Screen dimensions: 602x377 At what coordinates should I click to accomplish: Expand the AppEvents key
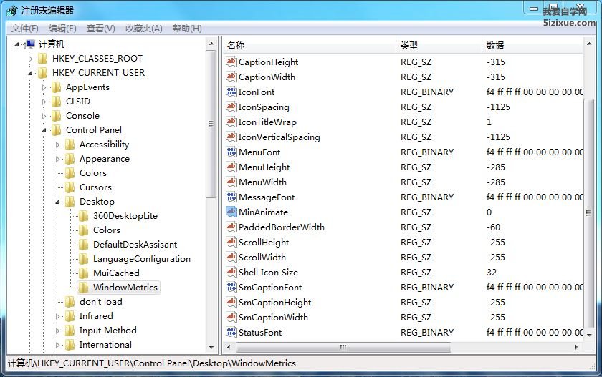click(x=44, y=87)
